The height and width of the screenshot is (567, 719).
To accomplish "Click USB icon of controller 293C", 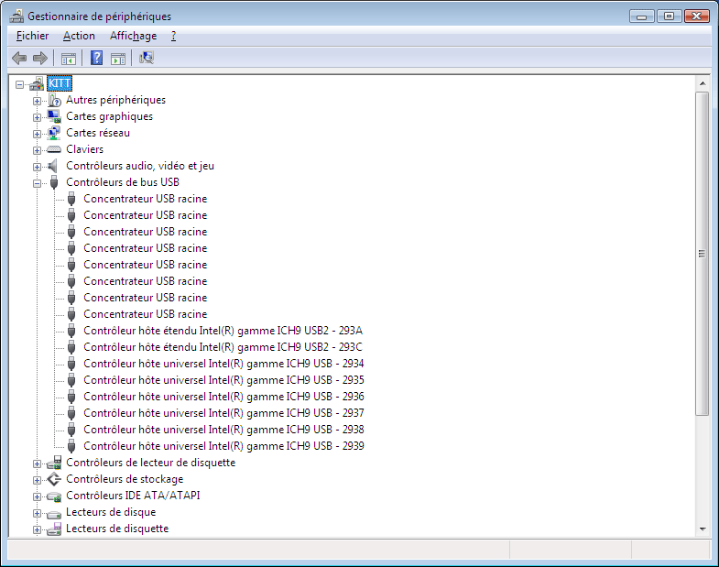I will 71,347.
